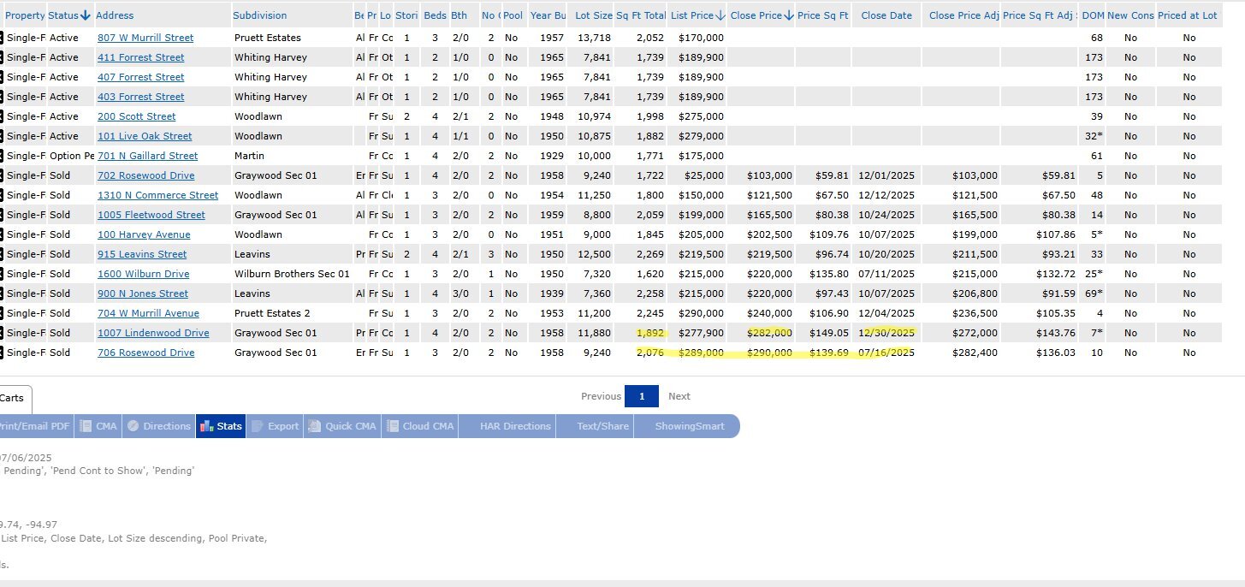
Task: Click the Text/Share toolbar button
Action: click(x=602, y=426)
